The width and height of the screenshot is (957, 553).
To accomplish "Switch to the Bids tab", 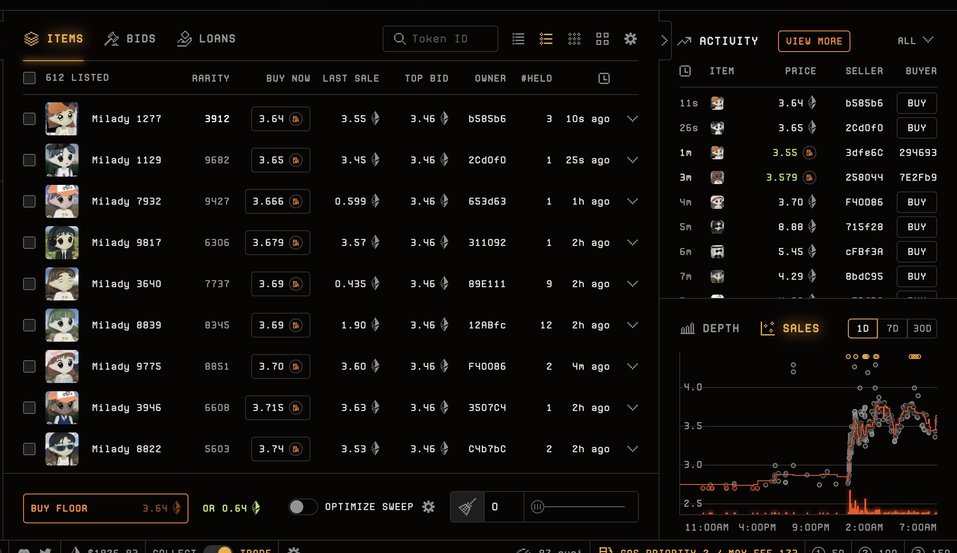I will tap(130, 39).
